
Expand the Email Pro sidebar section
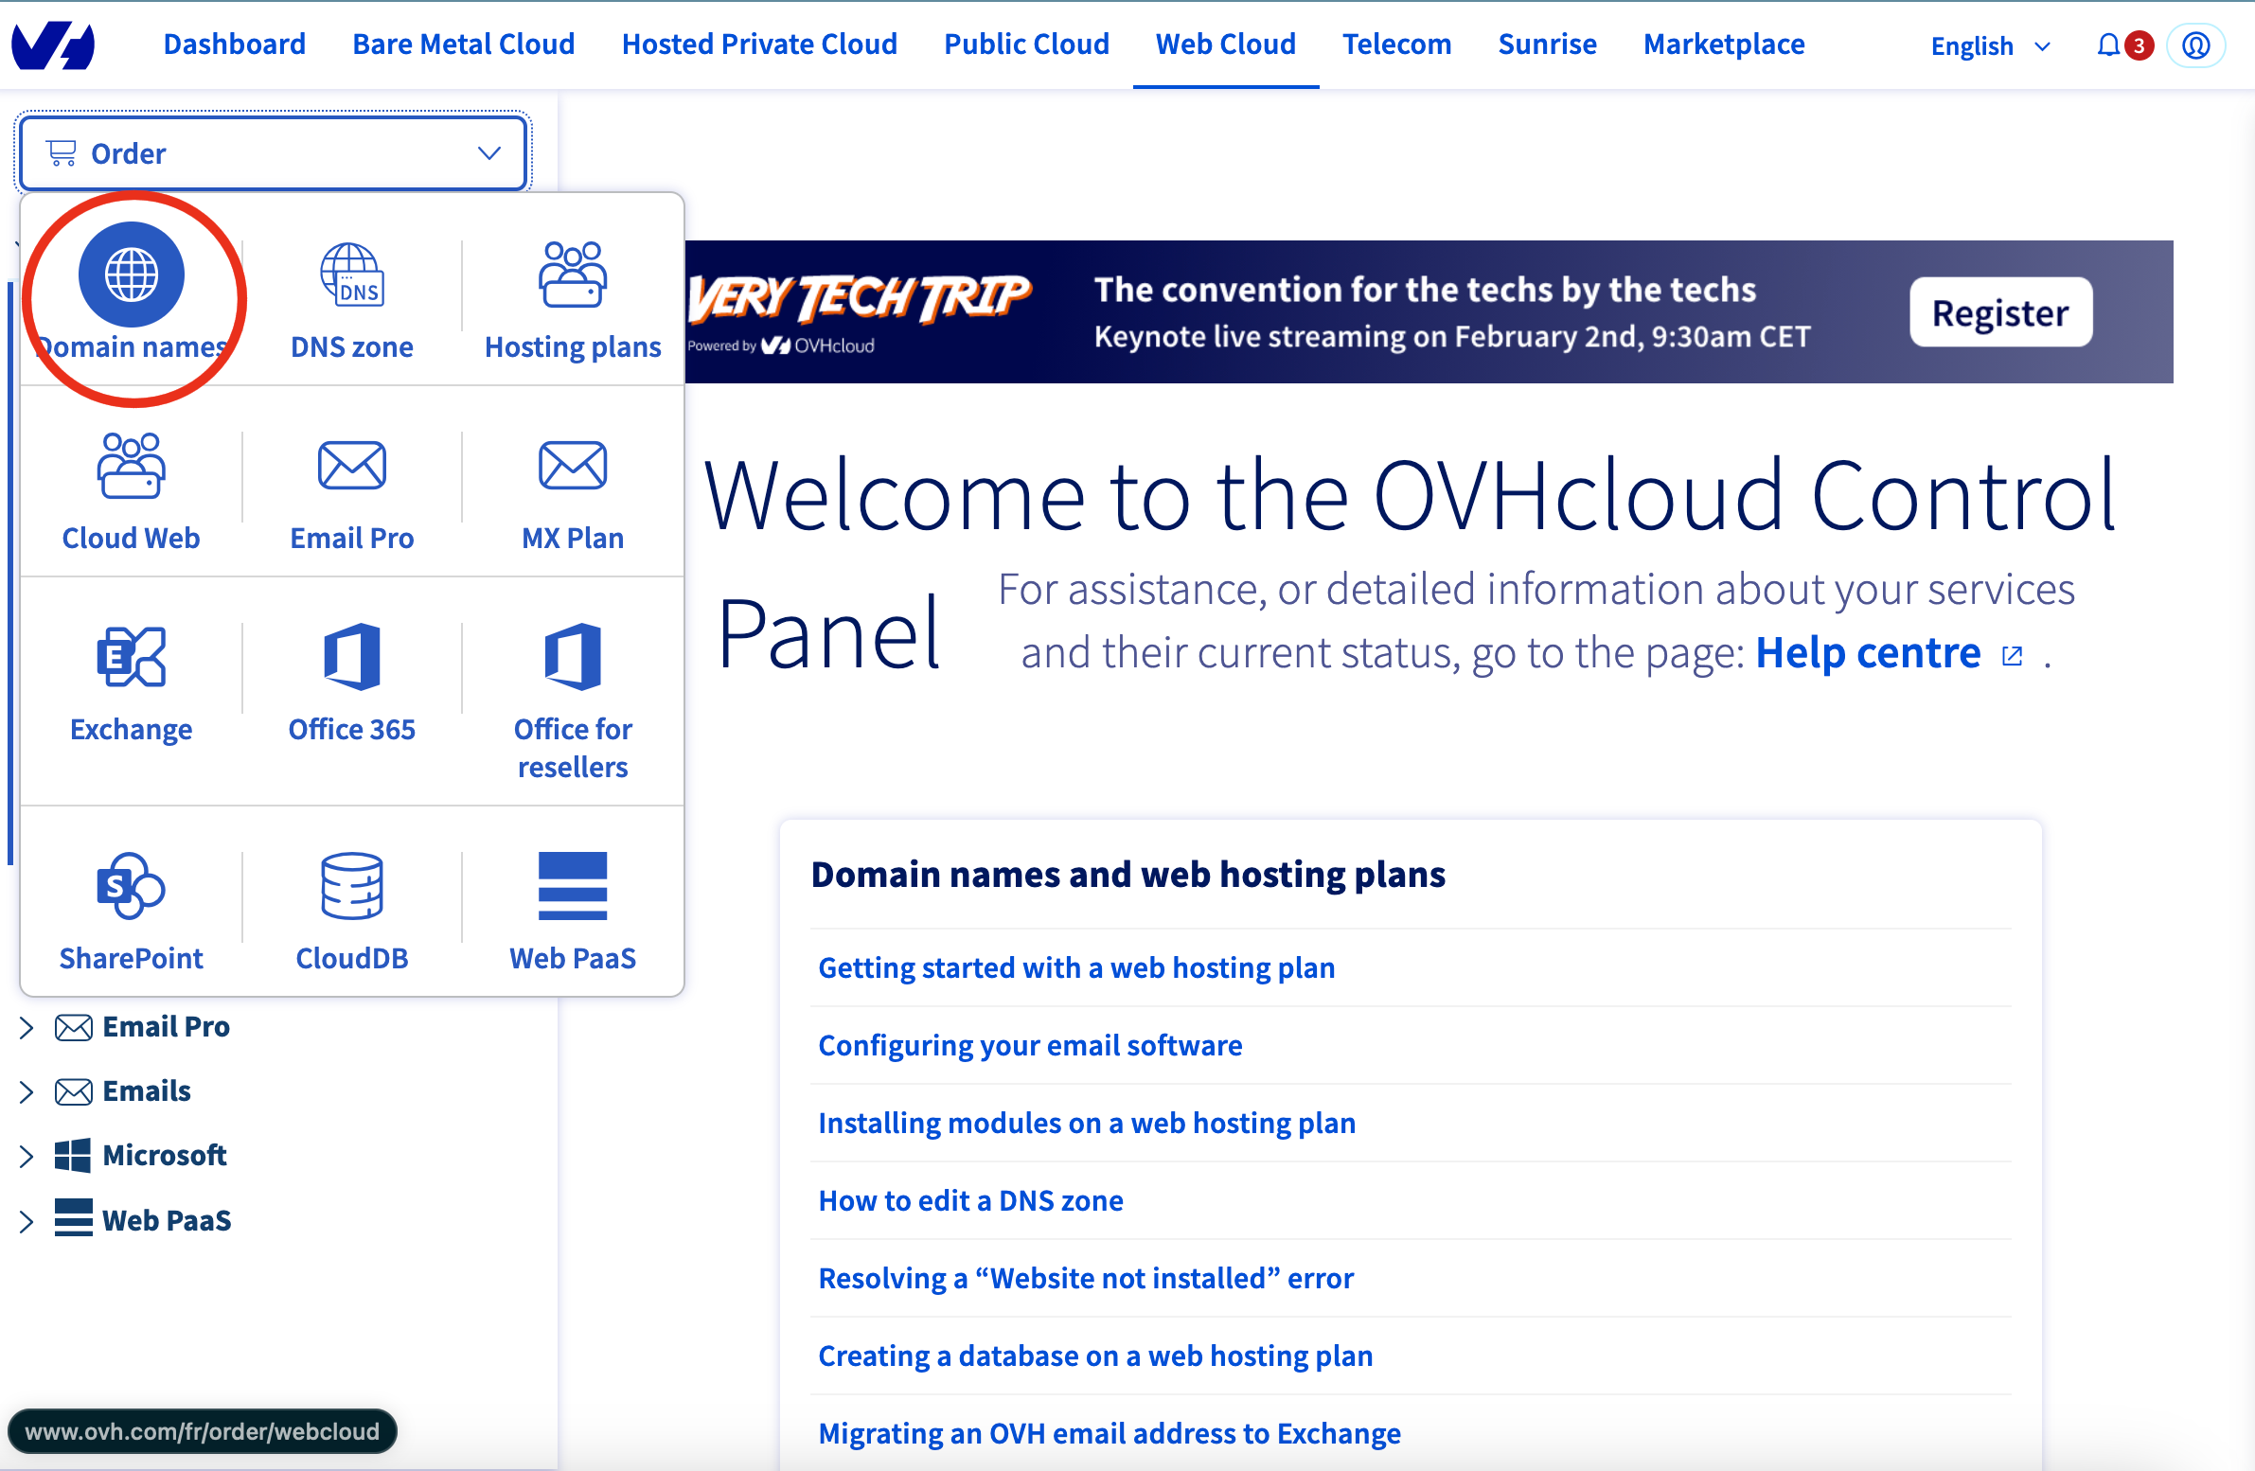[x=27, y=1027]
